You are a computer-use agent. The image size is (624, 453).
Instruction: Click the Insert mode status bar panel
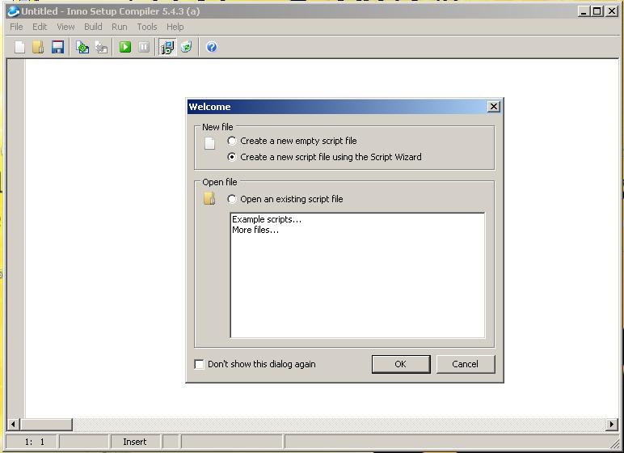(x=135, y=442)
